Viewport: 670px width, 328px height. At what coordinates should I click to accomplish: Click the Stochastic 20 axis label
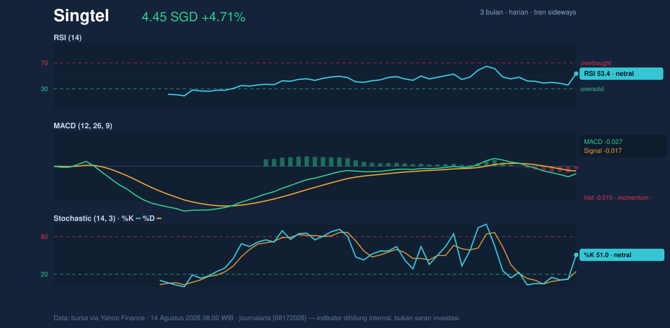44,274
